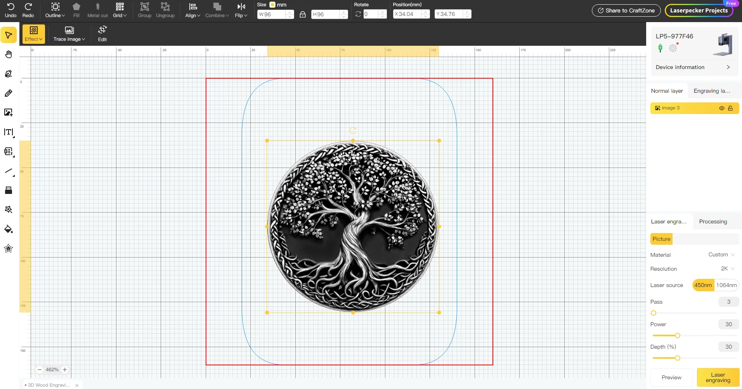742x389 pixels.
Task: Click the star badge icon in sidebar
Action: [9, 249]
